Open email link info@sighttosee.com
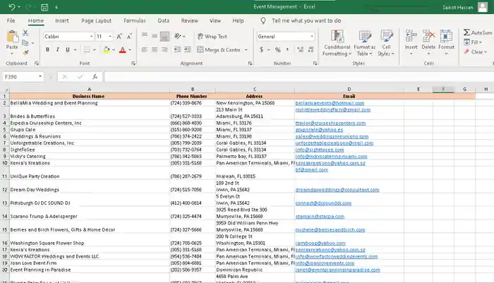Screen dimensions: 494x283 (x=320, y=150)
